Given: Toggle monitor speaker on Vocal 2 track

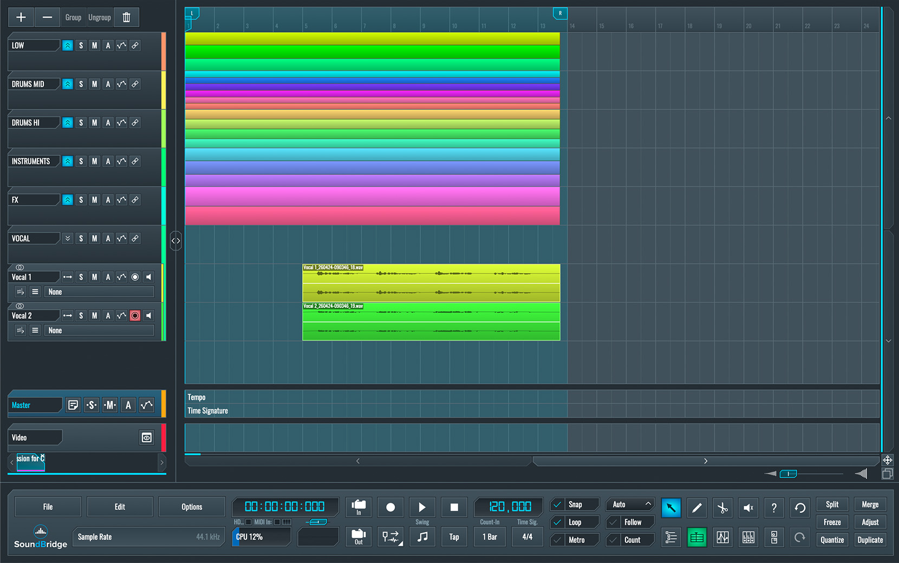Looking at the screenshot, I should (148, 316).
